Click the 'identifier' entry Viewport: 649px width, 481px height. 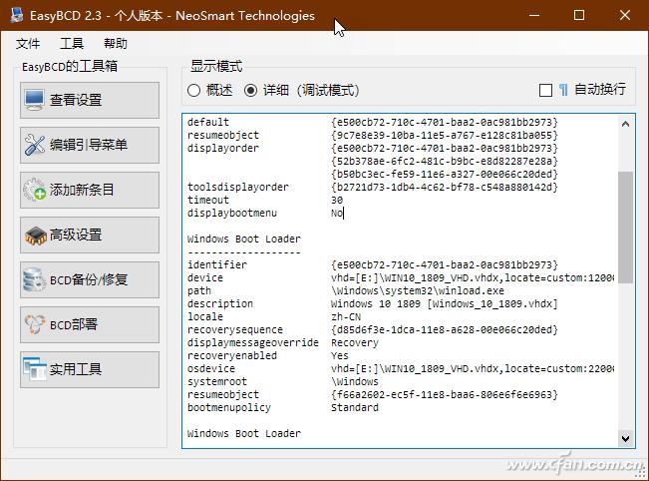pyautogui.click(x=217, y=265)
